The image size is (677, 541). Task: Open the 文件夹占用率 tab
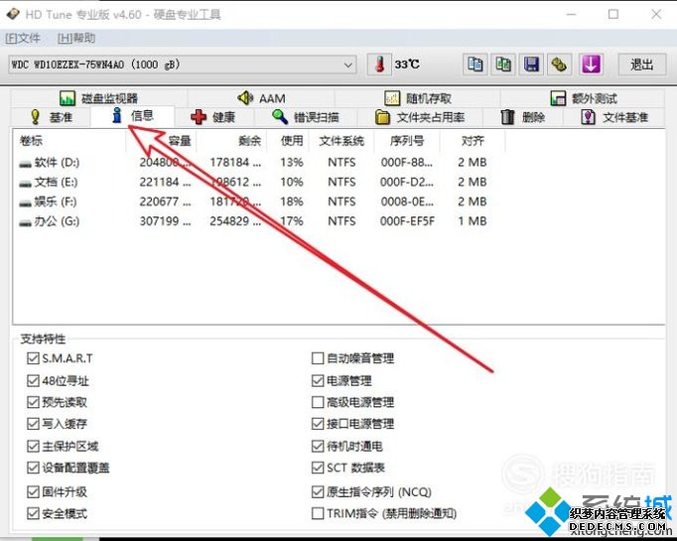tap(420, 117)
